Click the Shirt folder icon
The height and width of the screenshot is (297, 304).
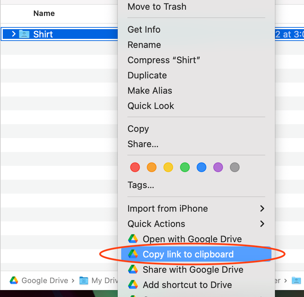tap(24, 34)
